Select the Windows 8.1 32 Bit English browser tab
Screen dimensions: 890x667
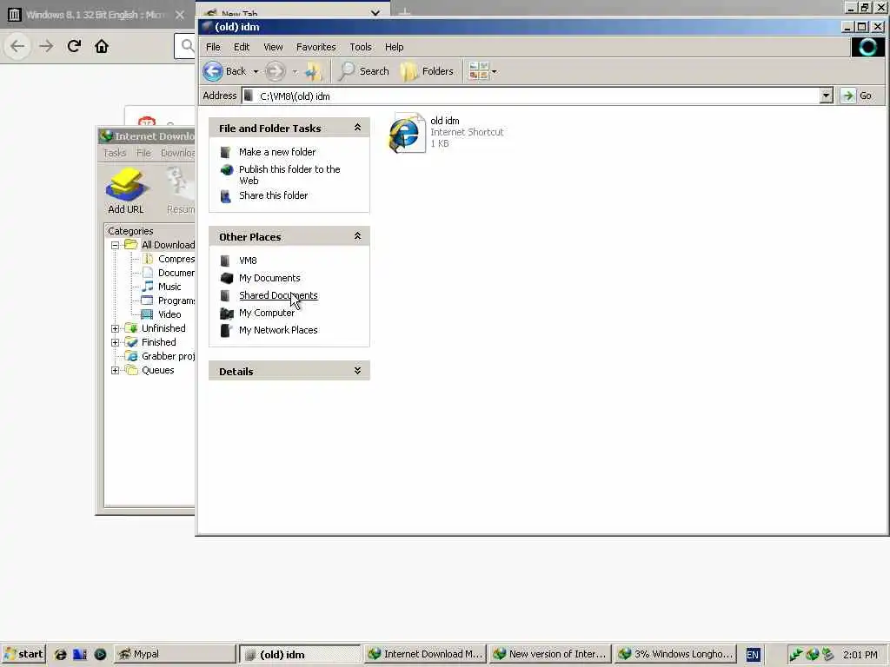[x=96, y=15]
